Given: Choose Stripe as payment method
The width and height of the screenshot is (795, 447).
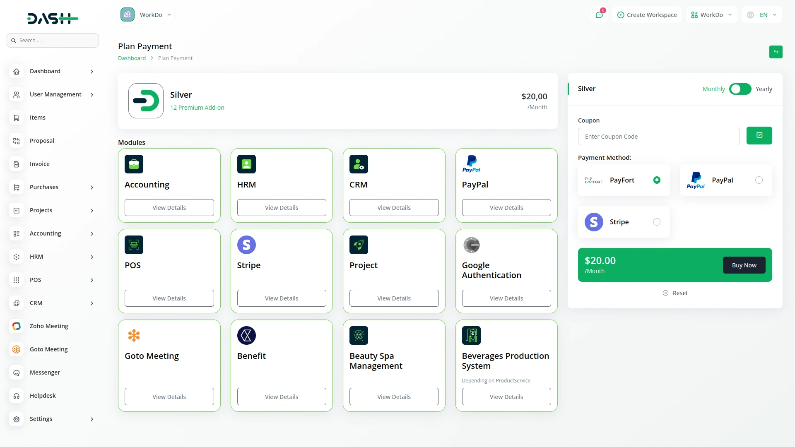Looking at the screenshot, I should [657, 222].
